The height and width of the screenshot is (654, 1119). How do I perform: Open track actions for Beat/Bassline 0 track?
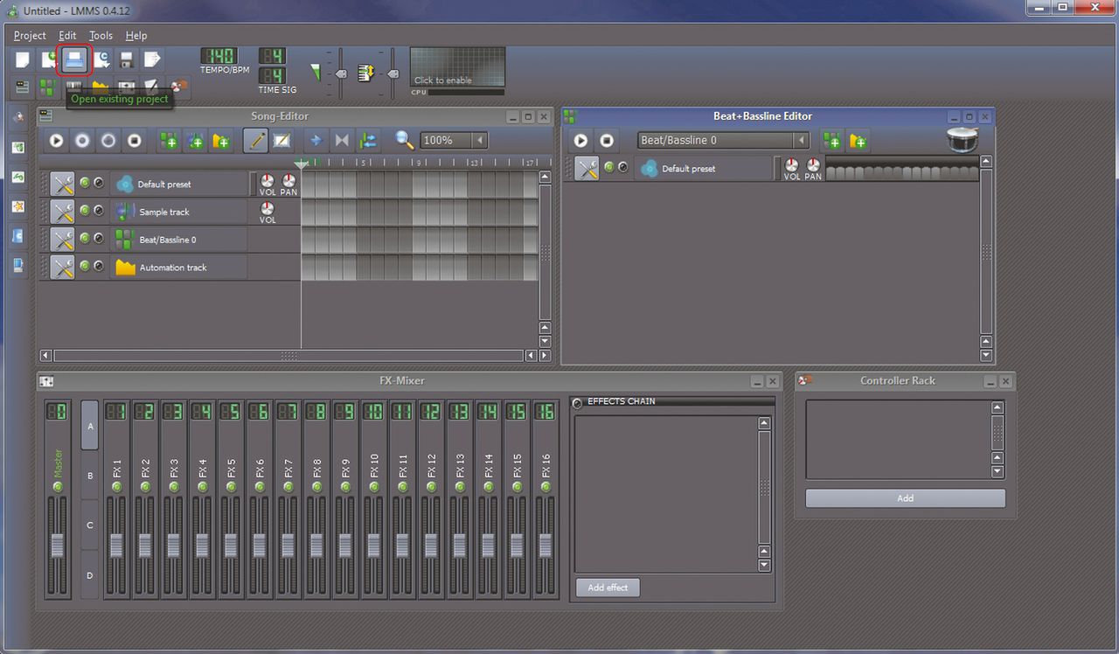(62, 239)
